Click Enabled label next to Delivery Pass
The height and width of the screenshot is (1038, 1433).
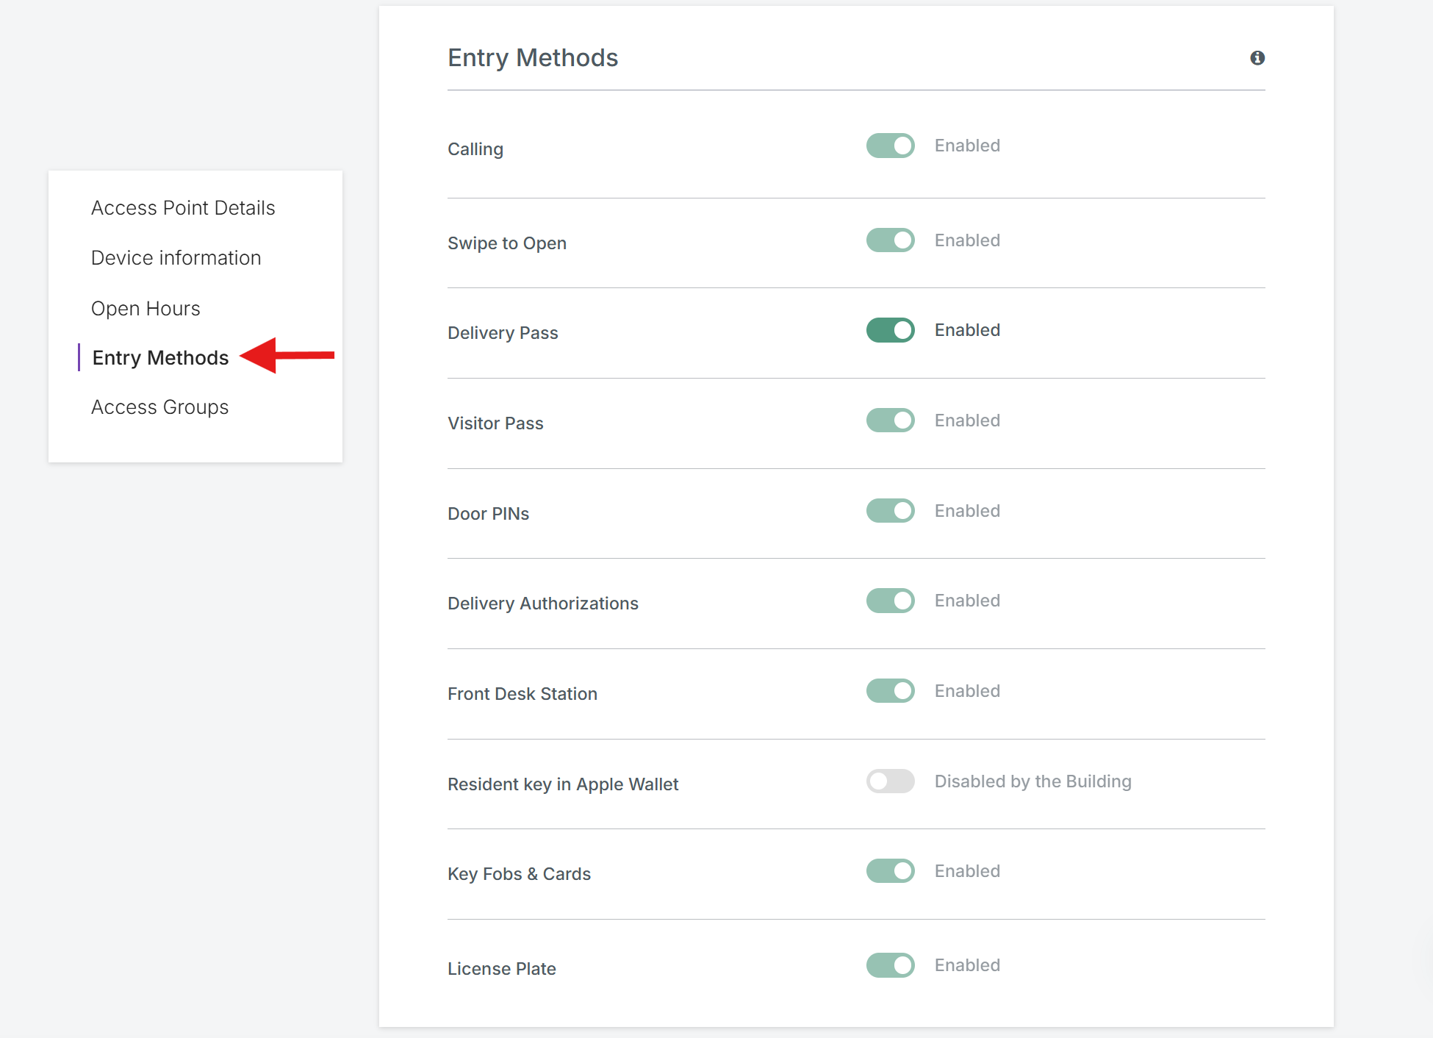click(967, 330)
